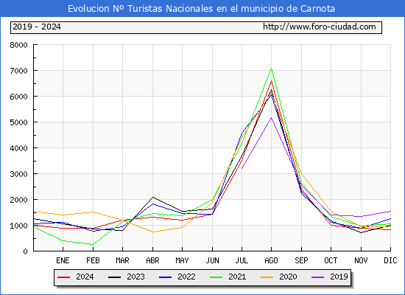Viewport: 405px width, 295px height.
Task: Click the 3000 y-axis value
Action: coord(18,174)
